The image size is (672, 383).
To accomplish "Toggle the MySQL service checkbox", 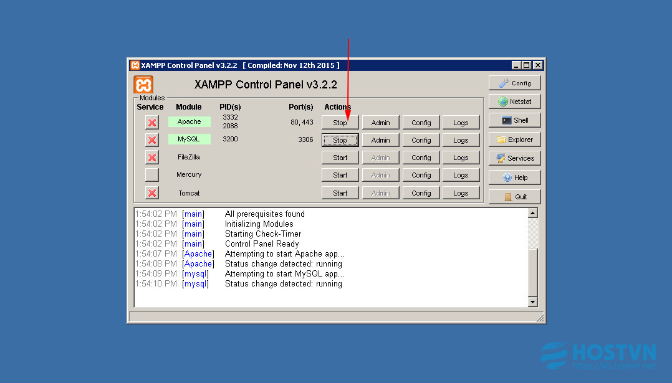I will (x=151, y=140).
